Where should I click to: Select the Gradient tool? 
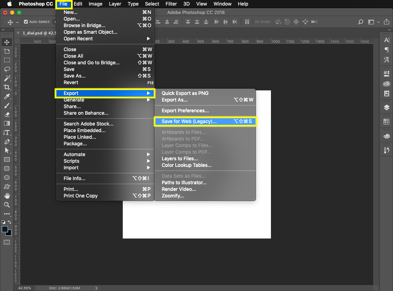[7, 123]
